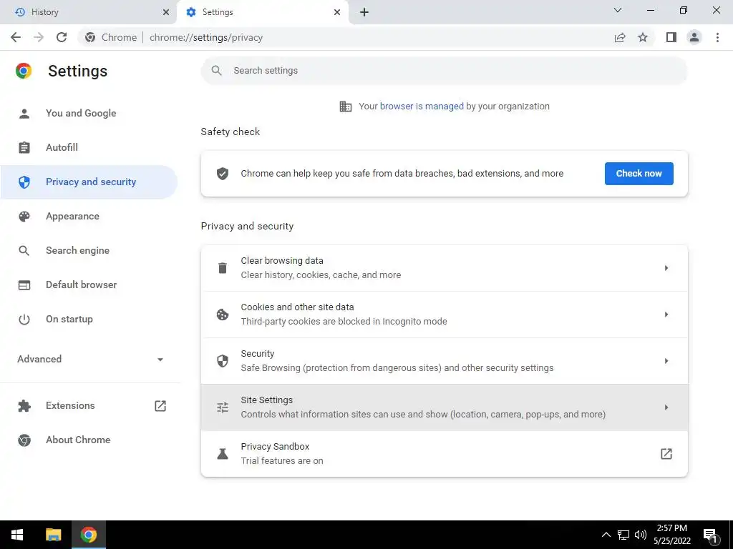The image size is (733, 549).
Task: Click the forward navigation arrow
Action: pyautogui.click(x=39, y=37)
